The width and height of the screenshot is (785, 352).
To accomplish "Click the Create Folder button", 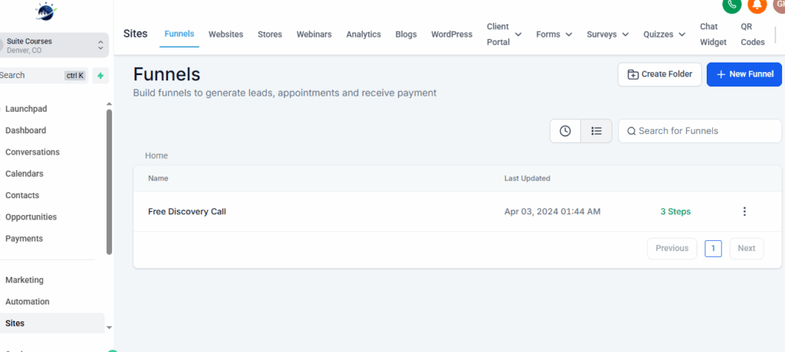I will pyautogui.click(x=659, y=74).
